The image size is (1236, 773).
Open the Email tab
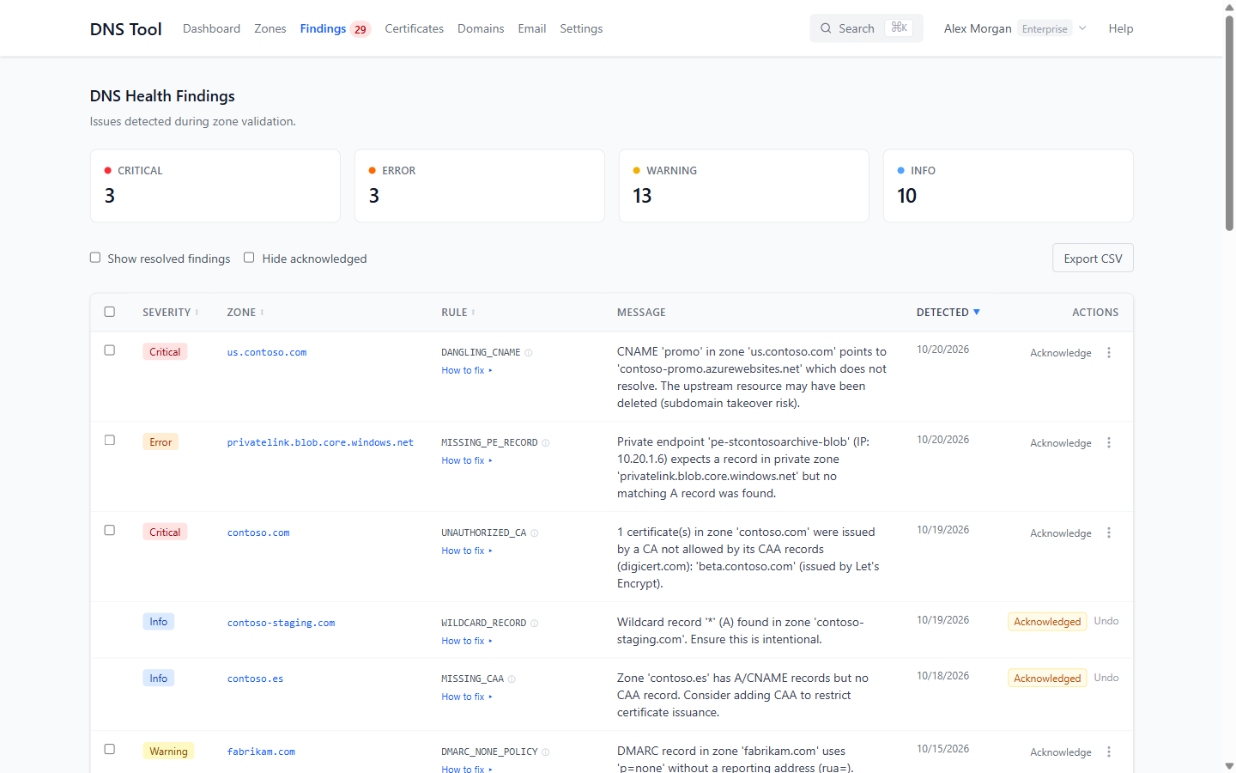tap(532, 28)
